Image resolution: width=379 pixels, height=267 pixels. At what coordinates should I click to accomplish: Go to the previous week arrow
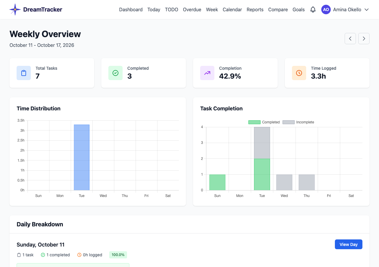350,39
